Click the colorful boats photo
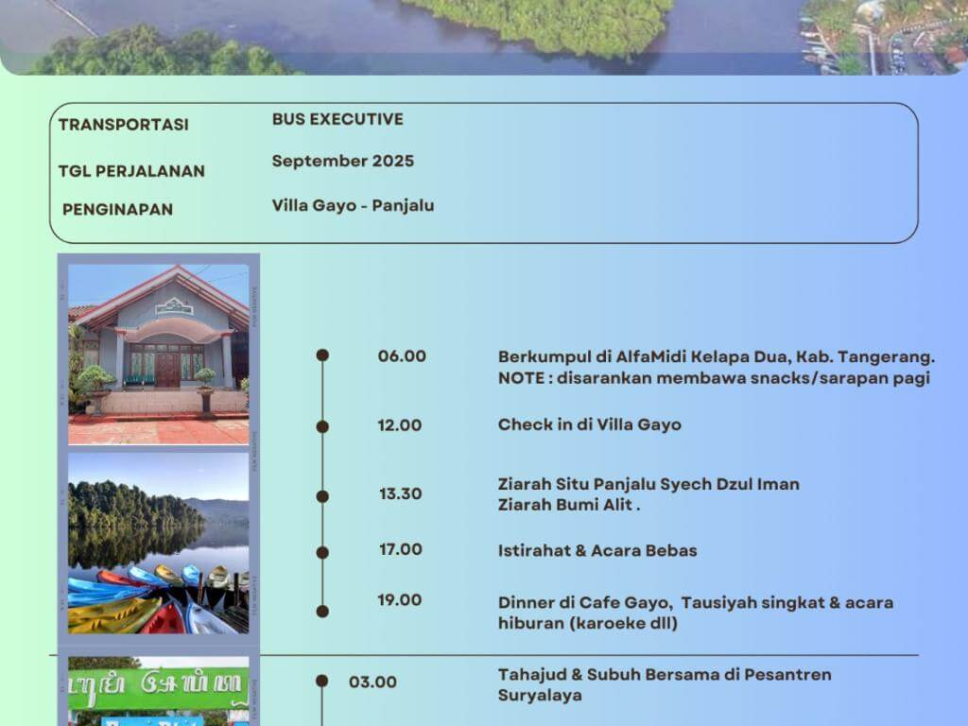This screenshot has width=968, height=726. tap(158, 598)
